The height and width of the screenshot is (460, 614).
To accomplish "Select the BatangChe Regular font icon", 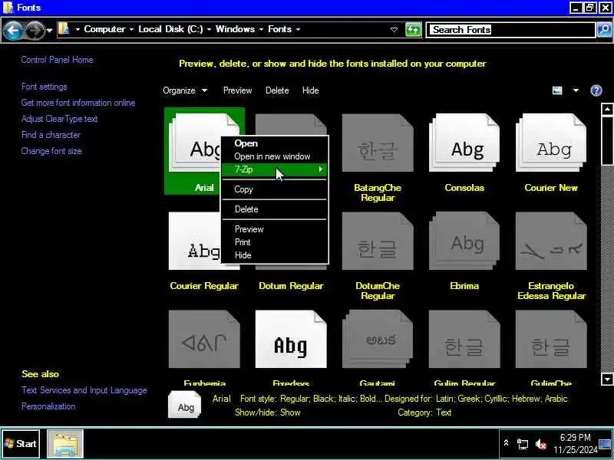I will pos(378,143).
